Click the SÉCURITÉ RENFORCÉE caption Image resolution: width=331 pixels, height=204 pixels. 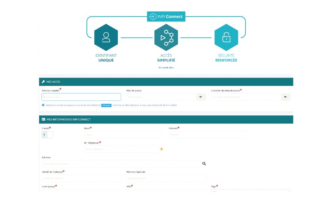[x=226, y=58]
